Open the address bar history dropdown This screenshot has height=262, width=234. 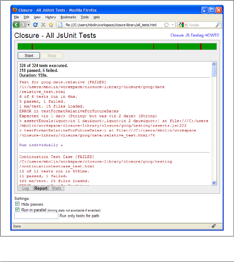coord(173,25)
